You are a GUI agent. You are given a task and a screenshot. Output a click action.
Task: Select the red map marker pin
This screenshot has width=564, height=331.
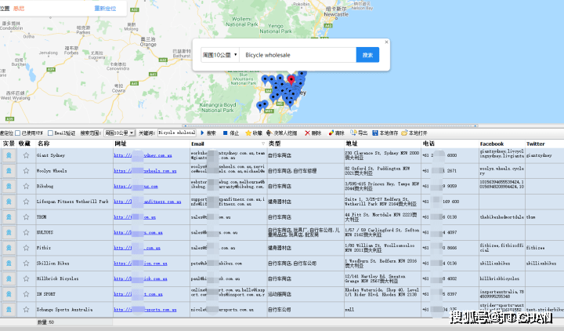pyautogui.click(x=291, y=79)
